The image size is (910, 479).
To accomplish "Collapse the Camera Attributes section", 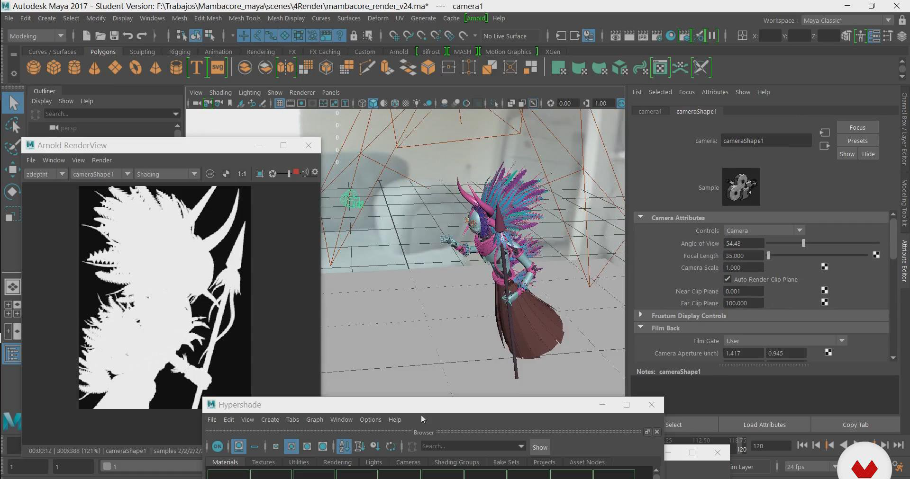I will 641,217.
